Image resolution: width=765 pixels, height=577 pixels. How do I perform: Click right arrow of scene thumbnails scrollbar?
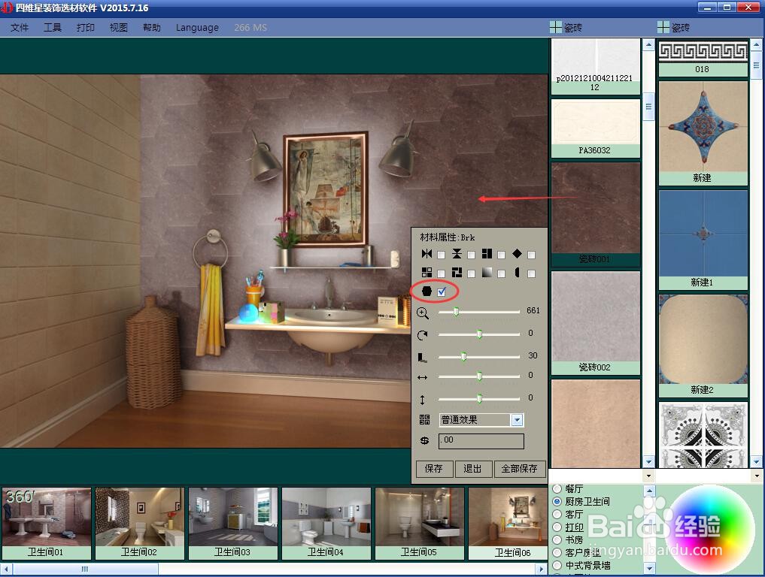point(541,569)
